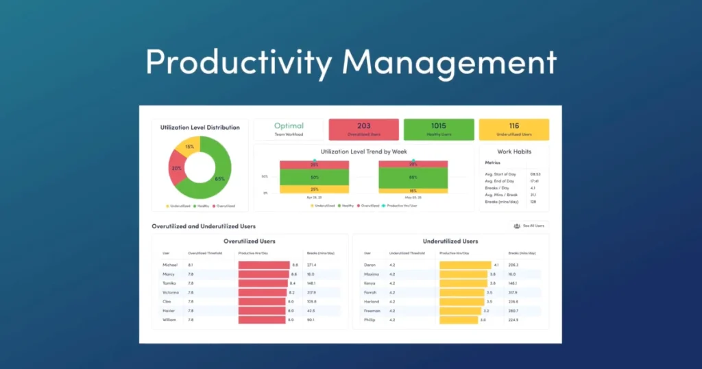Click Daron's yellow 4.1 productive hours bar
The height and width of the screenshot is (369, 702).
[x=465, y=265]
